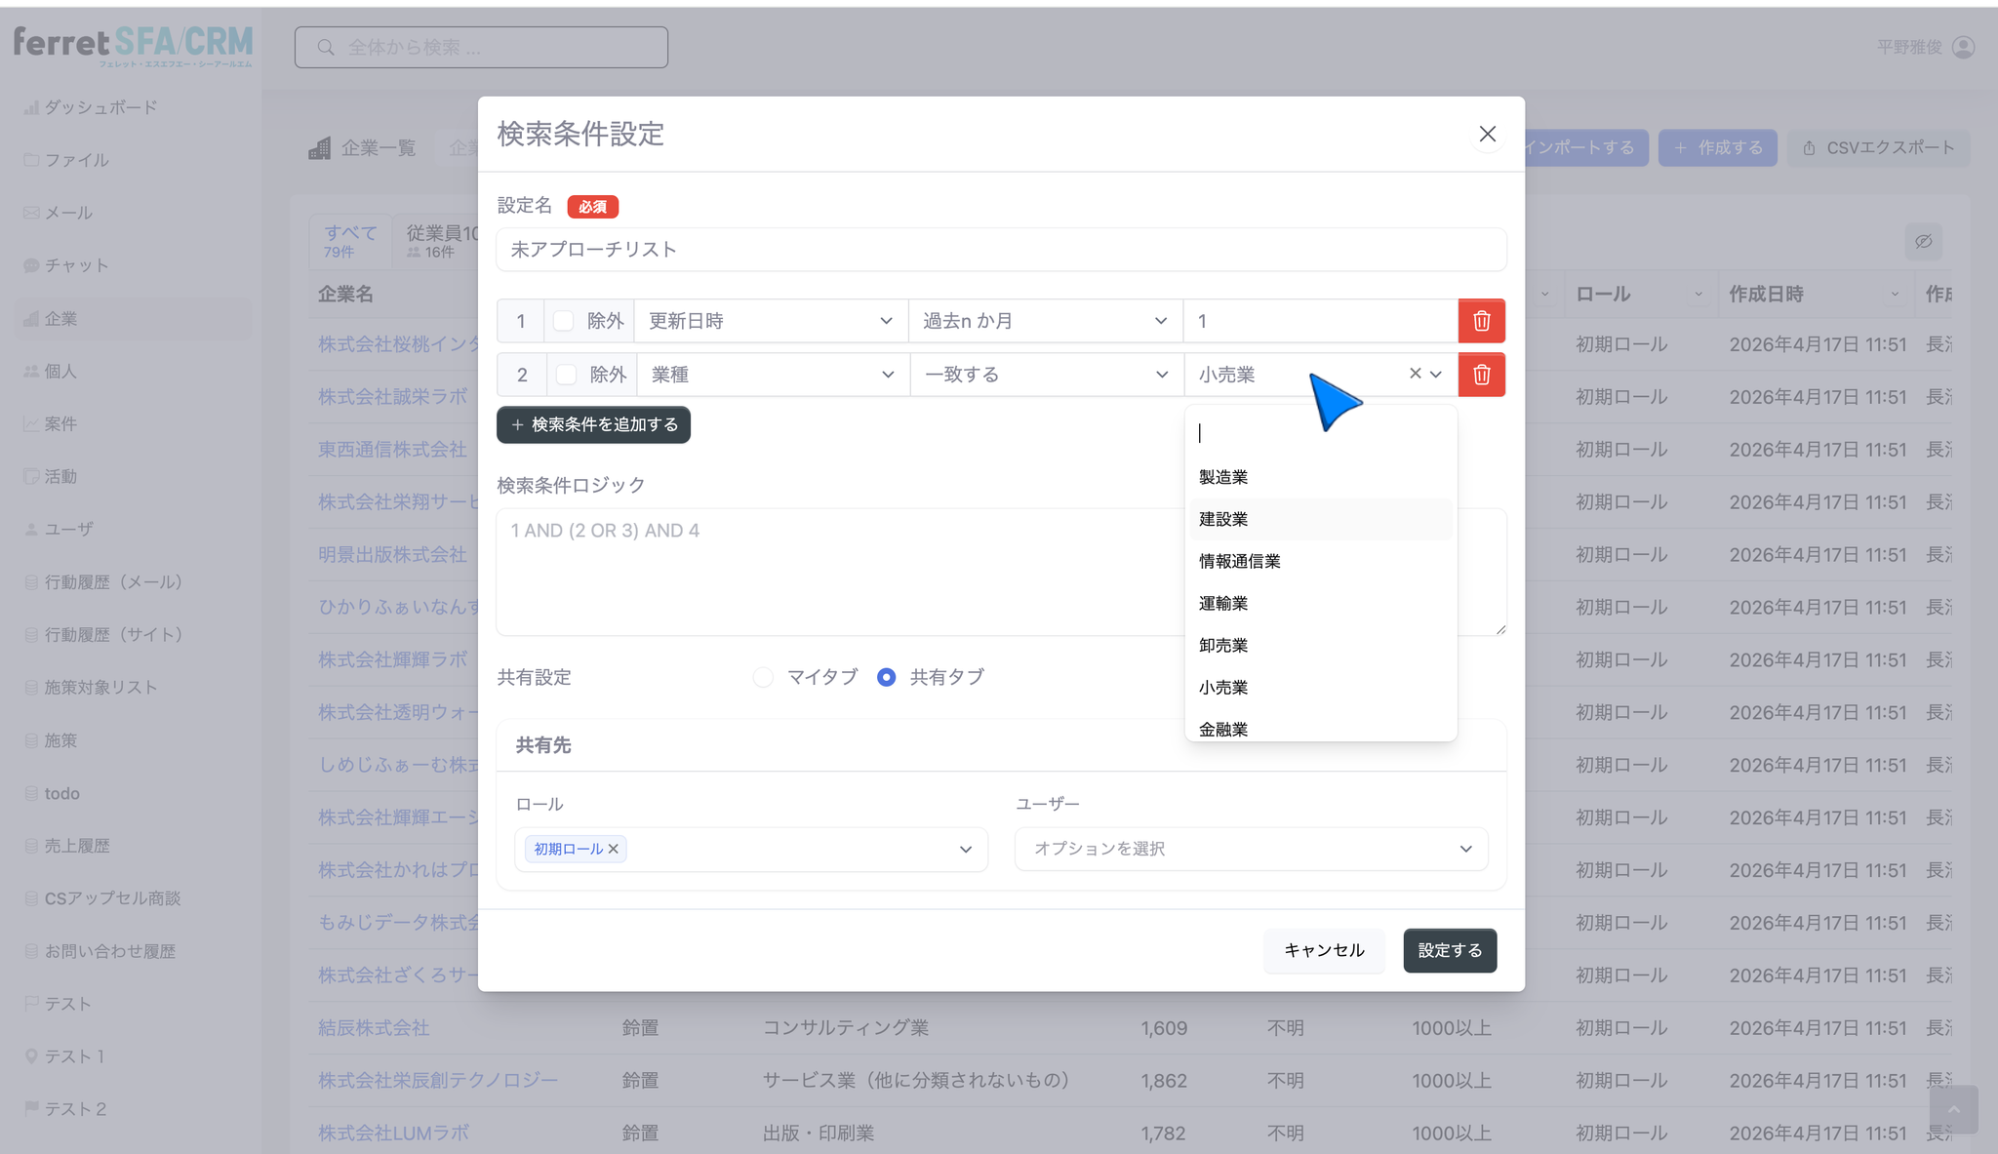Image resolution: width=1998 pixels, height=1154 pixels.
Task: Delete search condition row 2 with trash icon
Action: point(1481,375)
